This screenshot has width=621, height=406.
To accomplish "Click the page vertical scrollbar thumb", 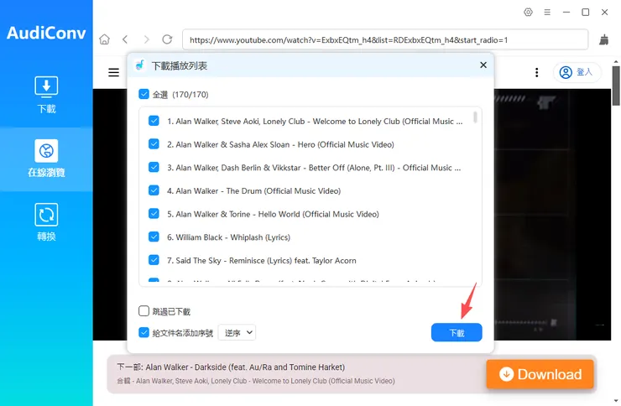I will click(x=616, y=86).
